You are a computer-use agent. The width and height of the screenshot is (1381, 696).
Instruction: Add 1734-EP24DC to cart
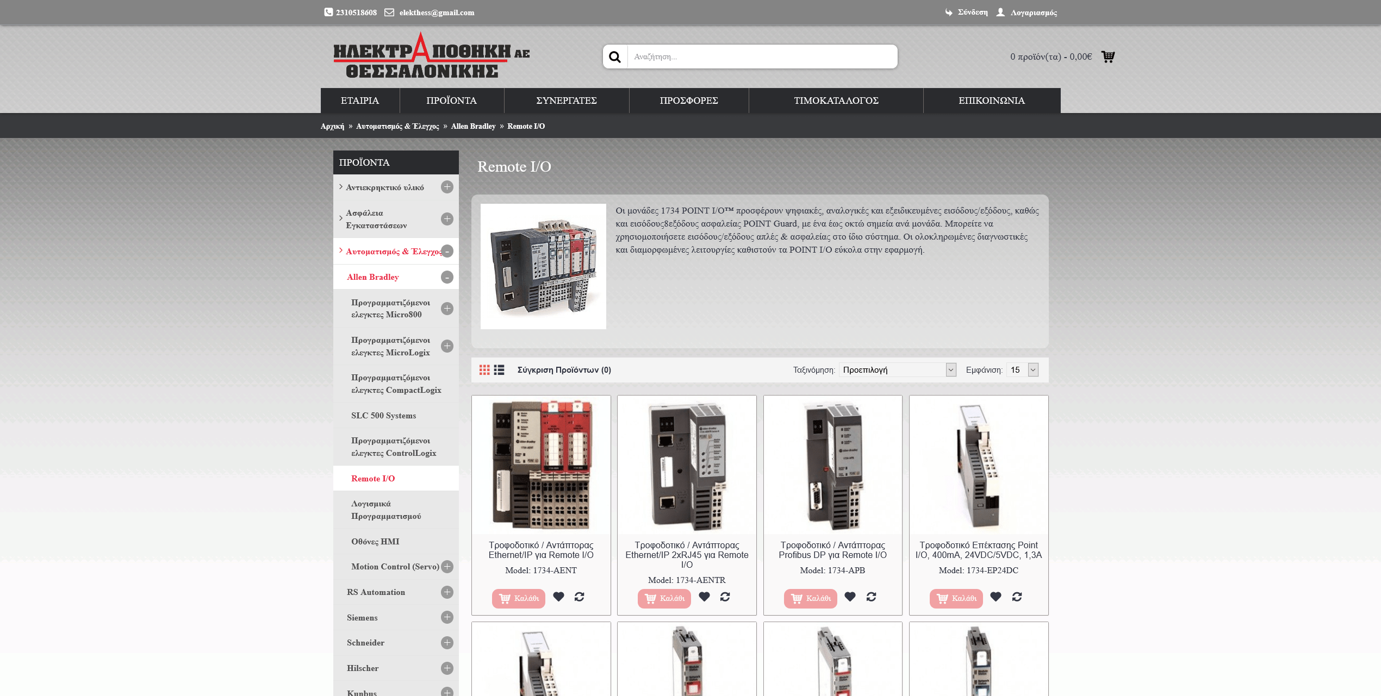[956, 598]
